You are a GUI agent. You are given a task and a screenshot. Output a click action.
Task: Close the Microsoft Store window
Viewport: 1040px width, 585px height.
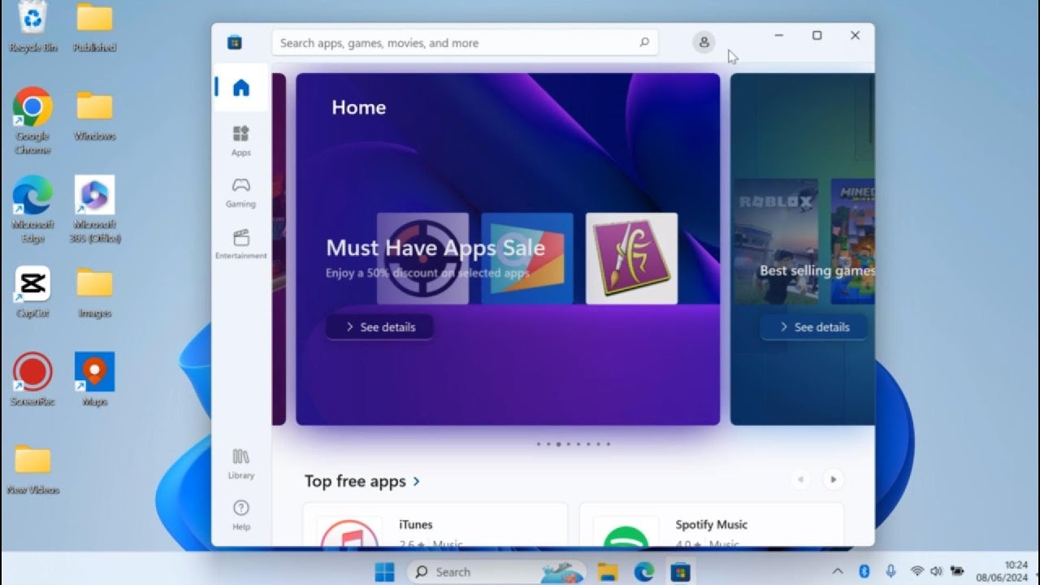coord(855,36)
